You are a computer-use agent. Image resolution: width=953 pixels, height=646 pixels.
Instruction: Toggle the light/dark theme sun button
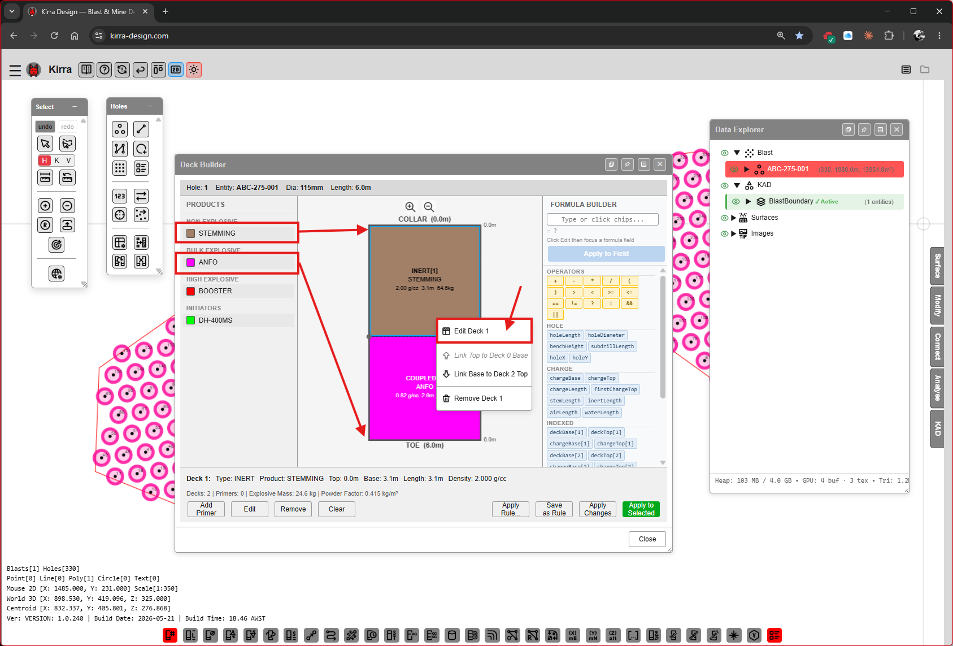coord(194,70)
